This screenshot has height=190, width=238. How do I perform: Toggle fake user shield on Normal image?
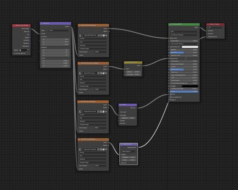pyautogui.click(x=98, y=111)
